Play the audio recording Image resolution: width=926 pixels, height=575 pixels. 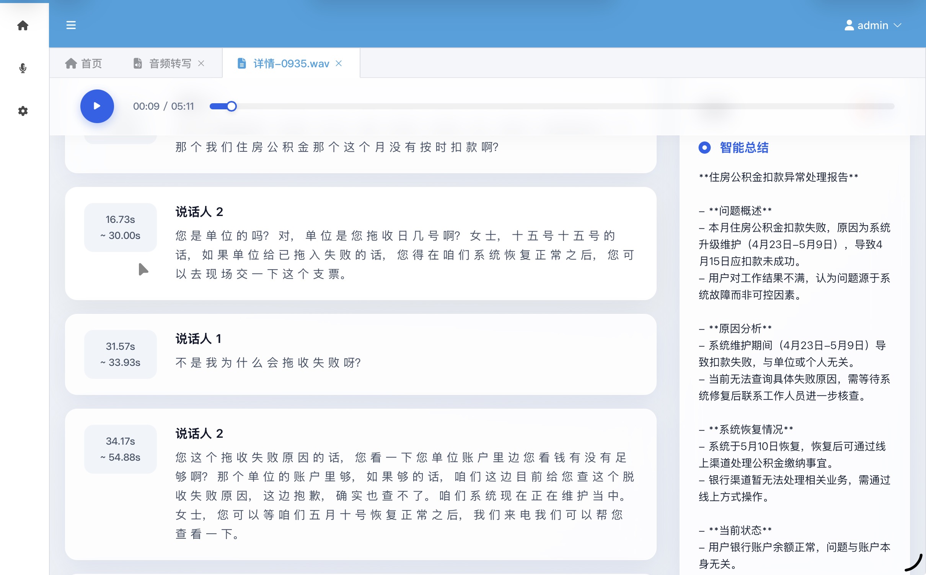tap(97, 106)
